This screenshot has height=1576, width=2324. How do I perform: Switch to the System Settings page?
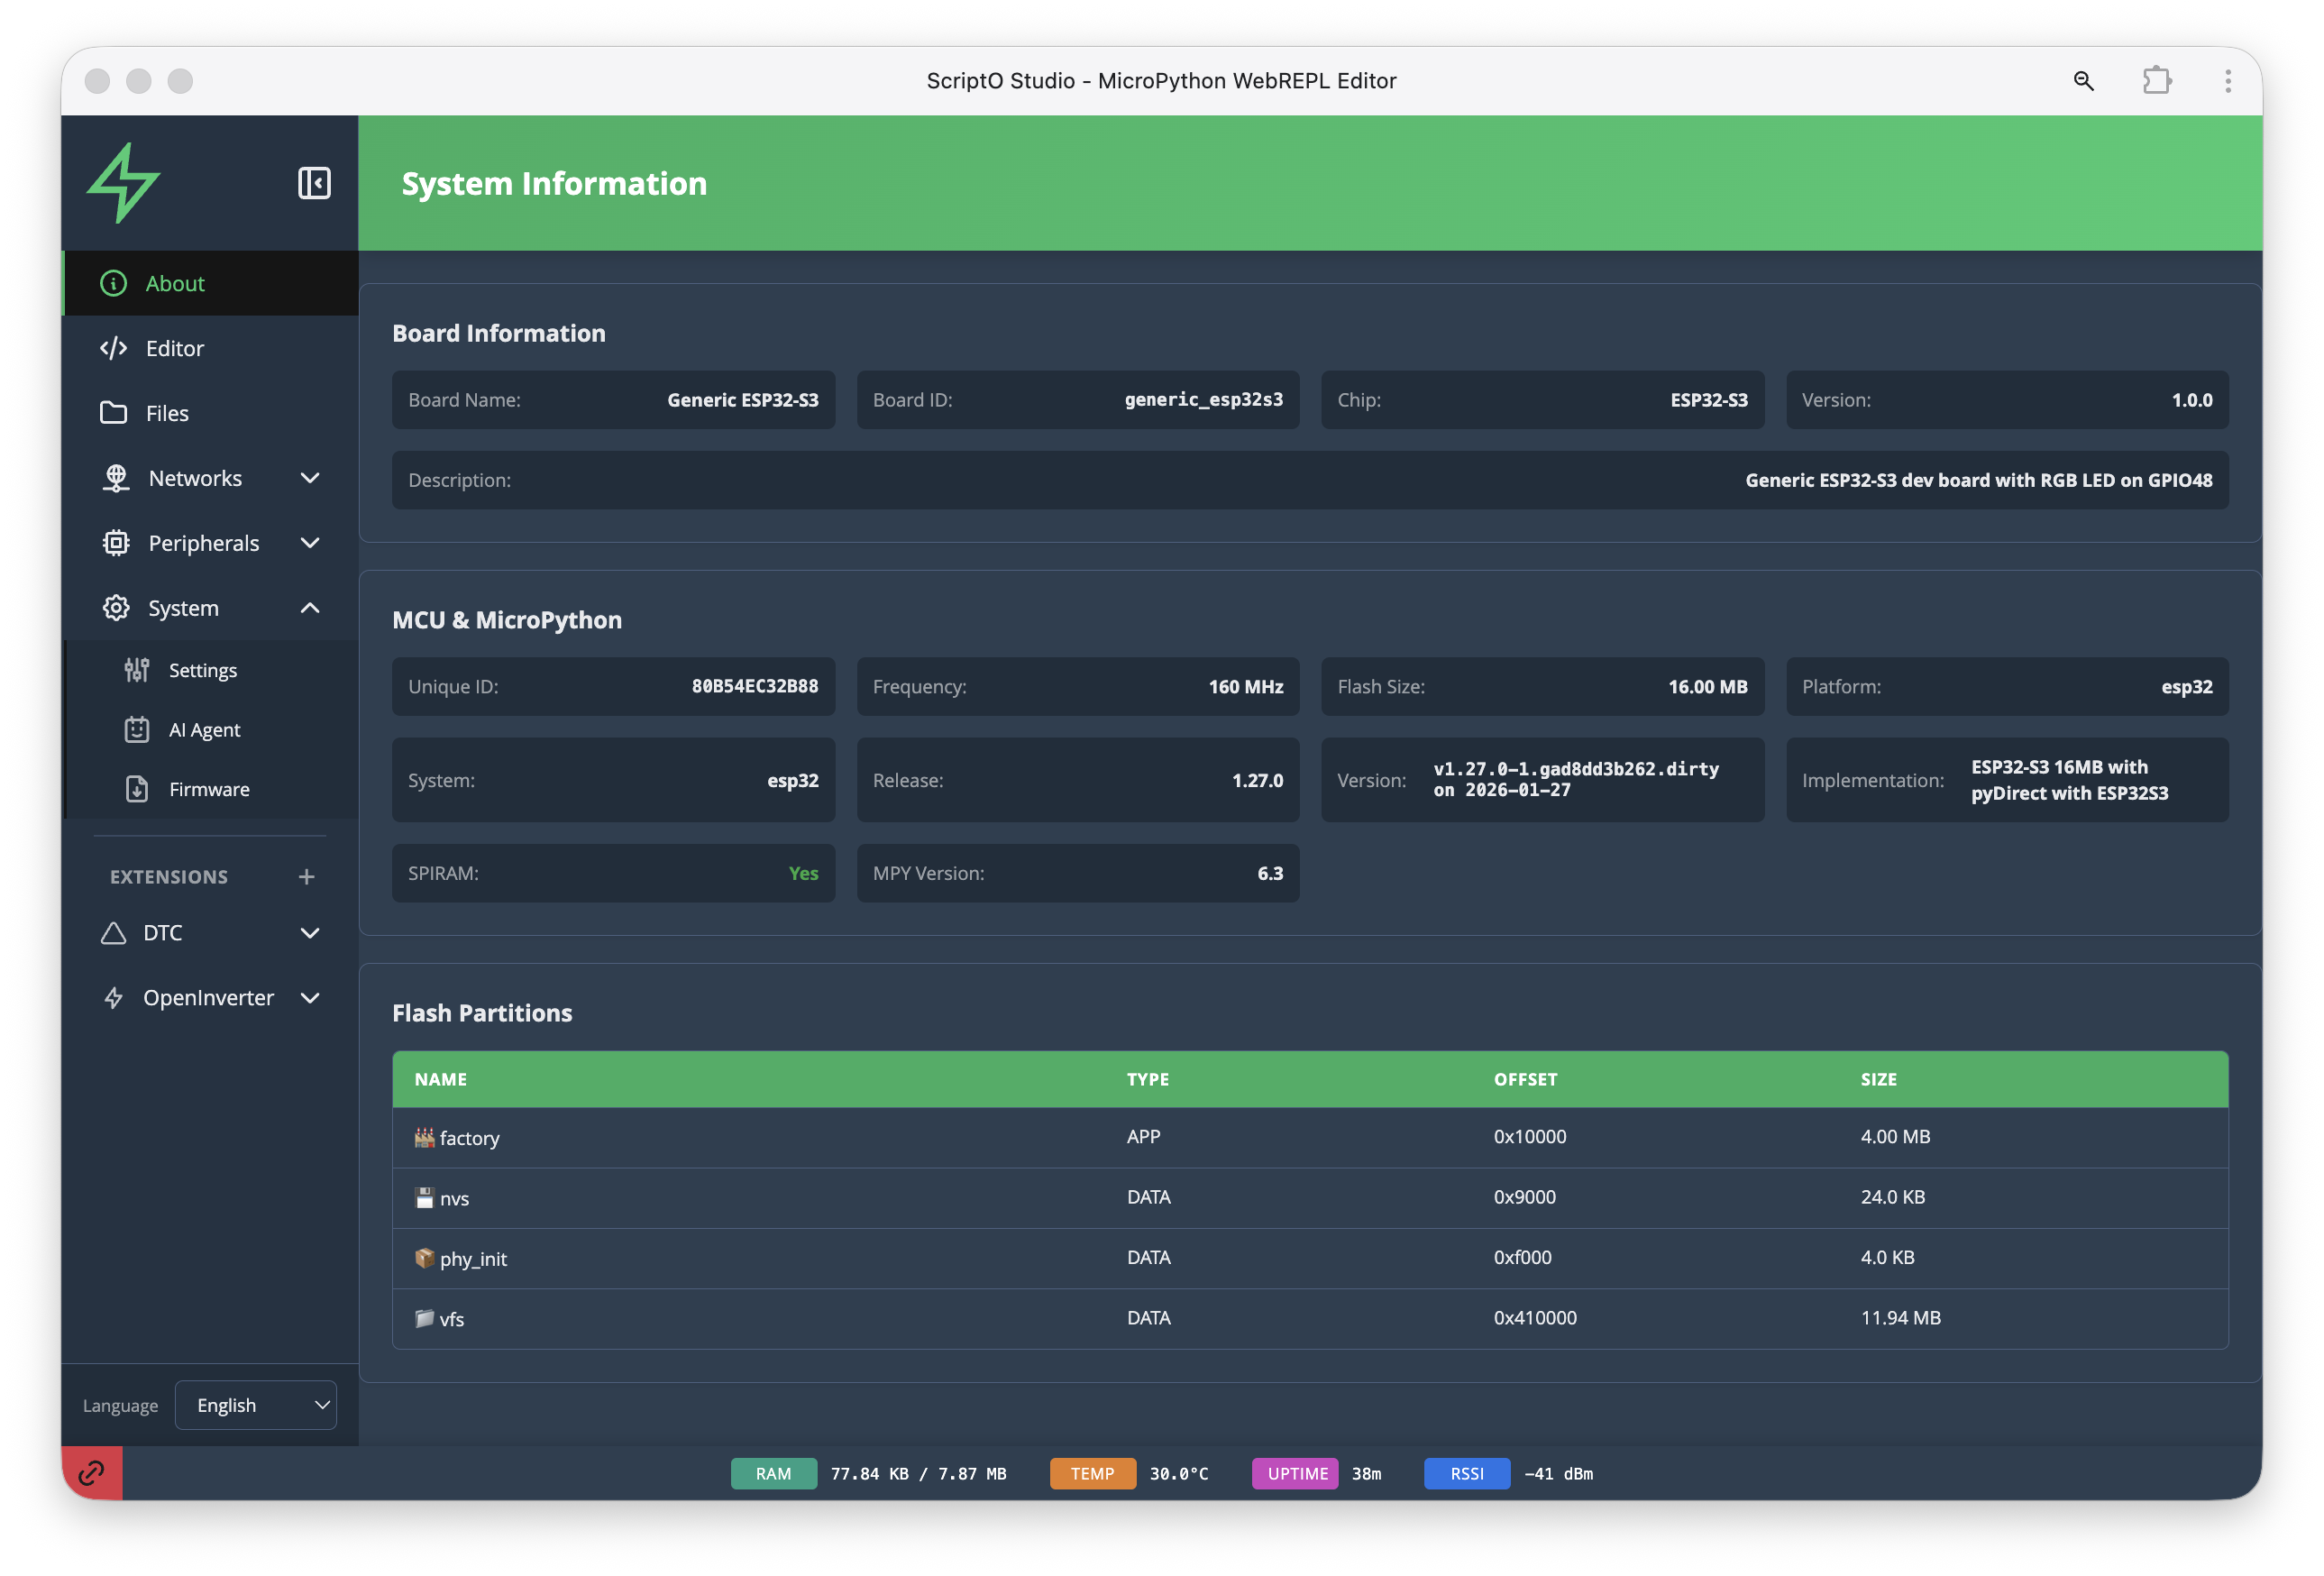point(203,669)
